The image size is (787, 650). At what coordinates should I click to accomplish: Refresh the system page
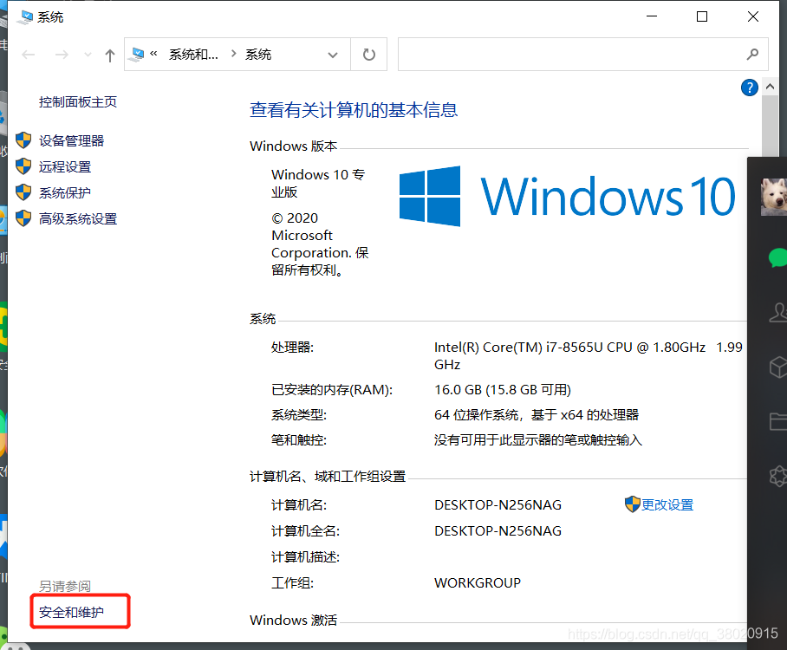tap(369, 55)
